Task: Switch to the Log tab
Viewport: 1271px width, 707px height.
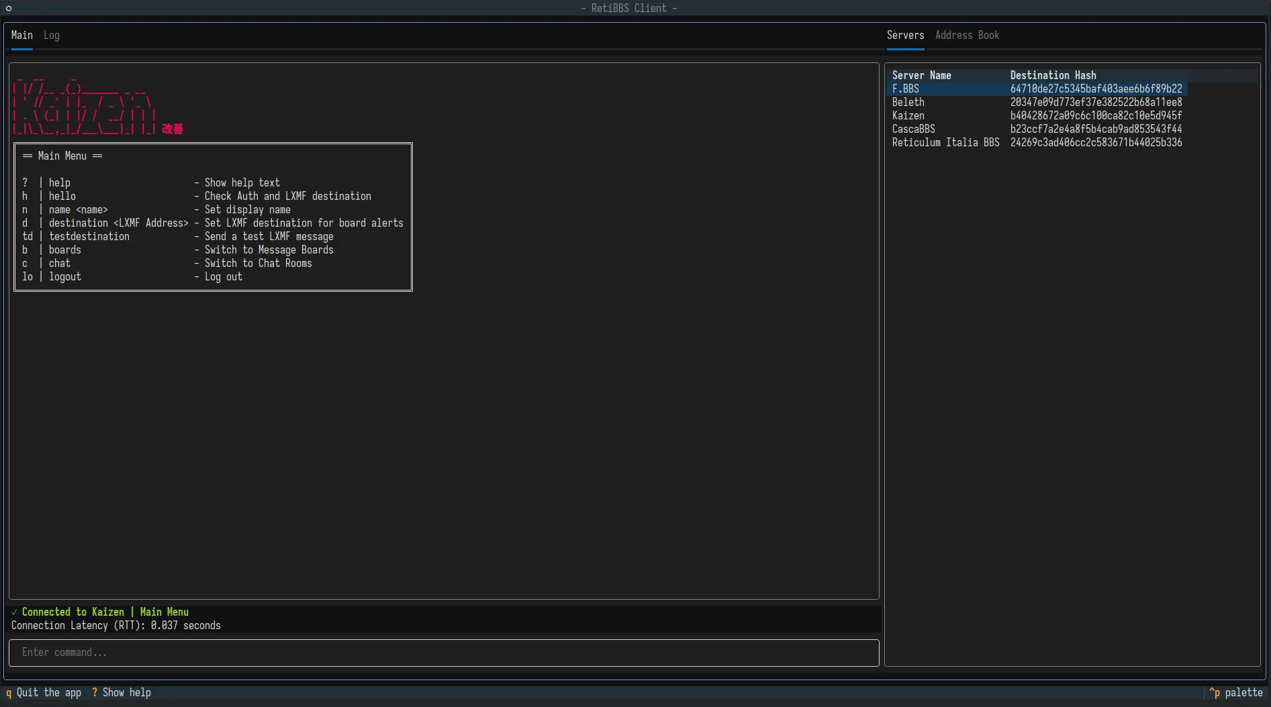Action: pyautogui.click(x=51, y=35)
